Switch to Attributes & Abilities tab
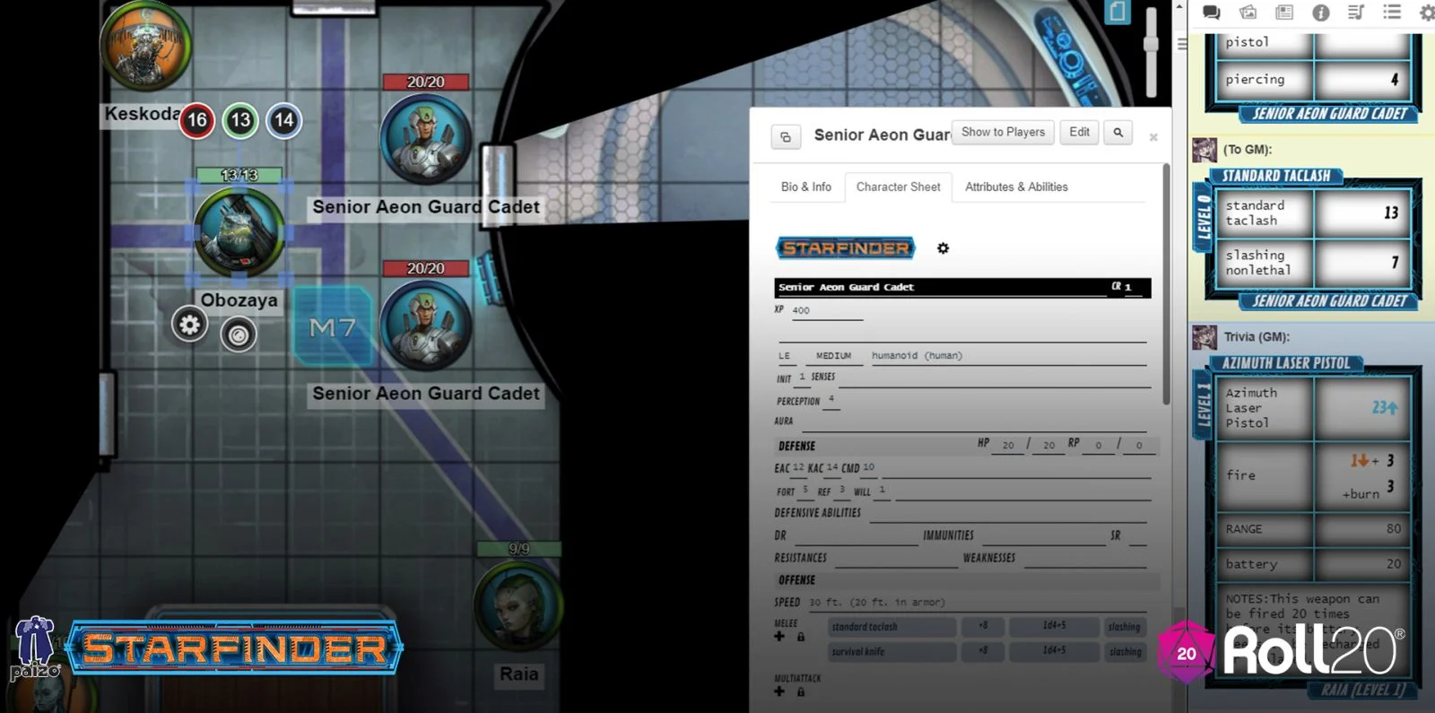Image resolution: width=1435 pixels, height=713 pixels. pos(1016,187)
